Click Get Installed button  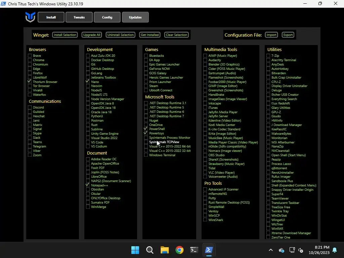coord(149,35)
